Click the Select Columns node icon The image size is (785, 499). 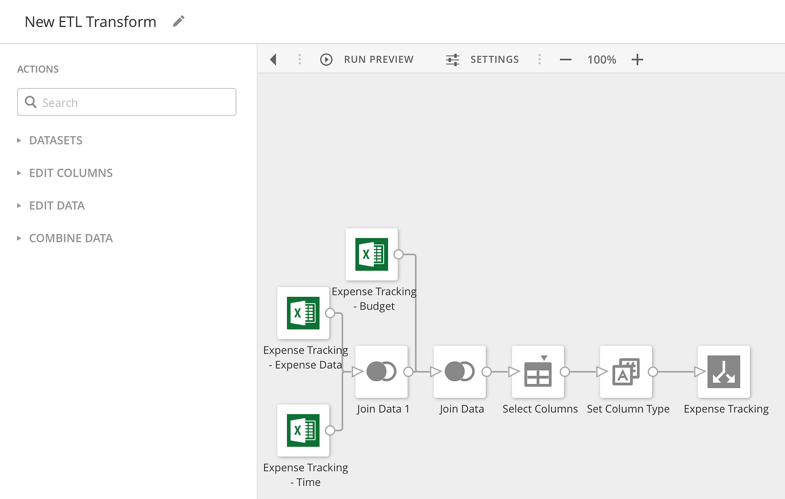538,371
